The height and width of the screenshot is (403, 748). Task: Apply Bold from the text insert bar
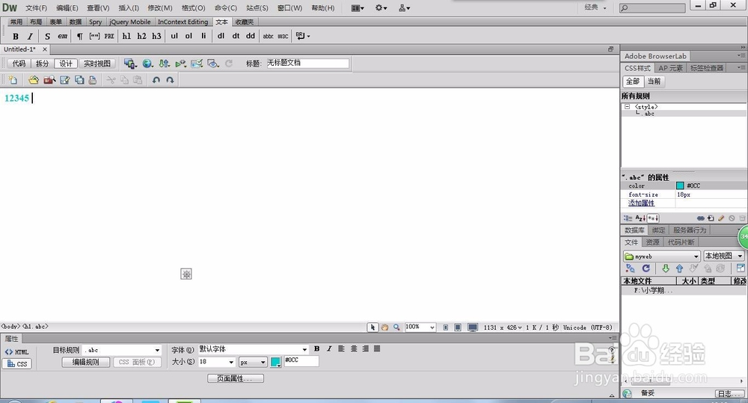[x=15, y=36]
